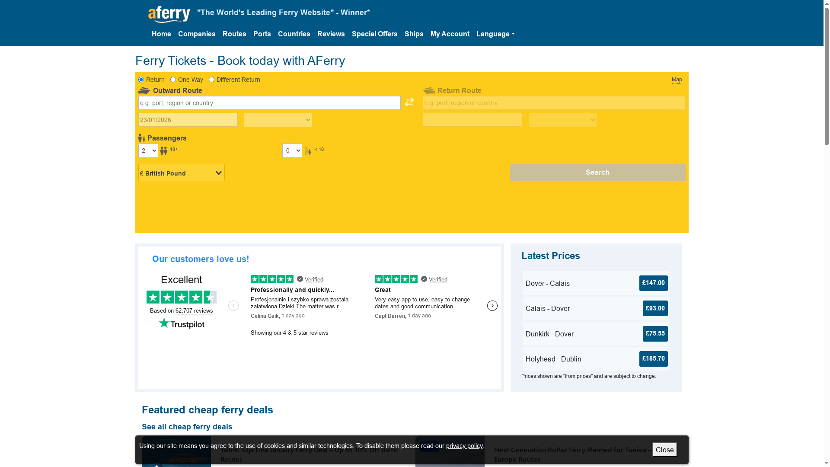Click the next reviews carousel arrow

pos(492,306)
